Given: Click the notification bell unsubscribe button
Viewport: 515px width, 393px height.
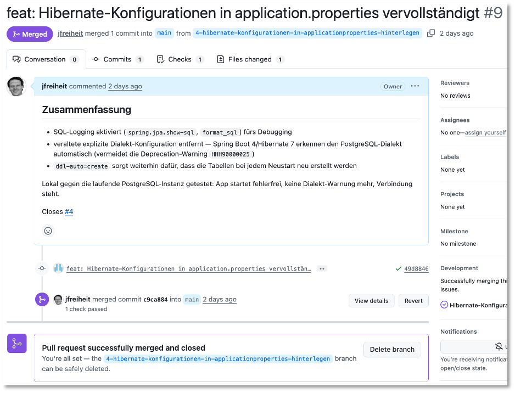Looking at the screenshot, I should 474,346.
